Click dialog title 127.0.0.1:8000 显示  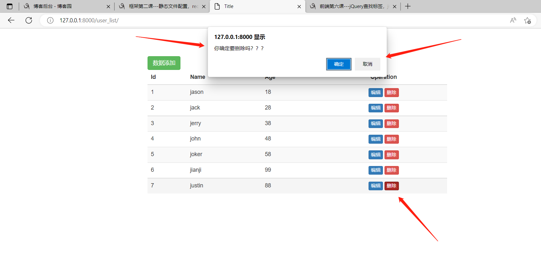[240, 37]
